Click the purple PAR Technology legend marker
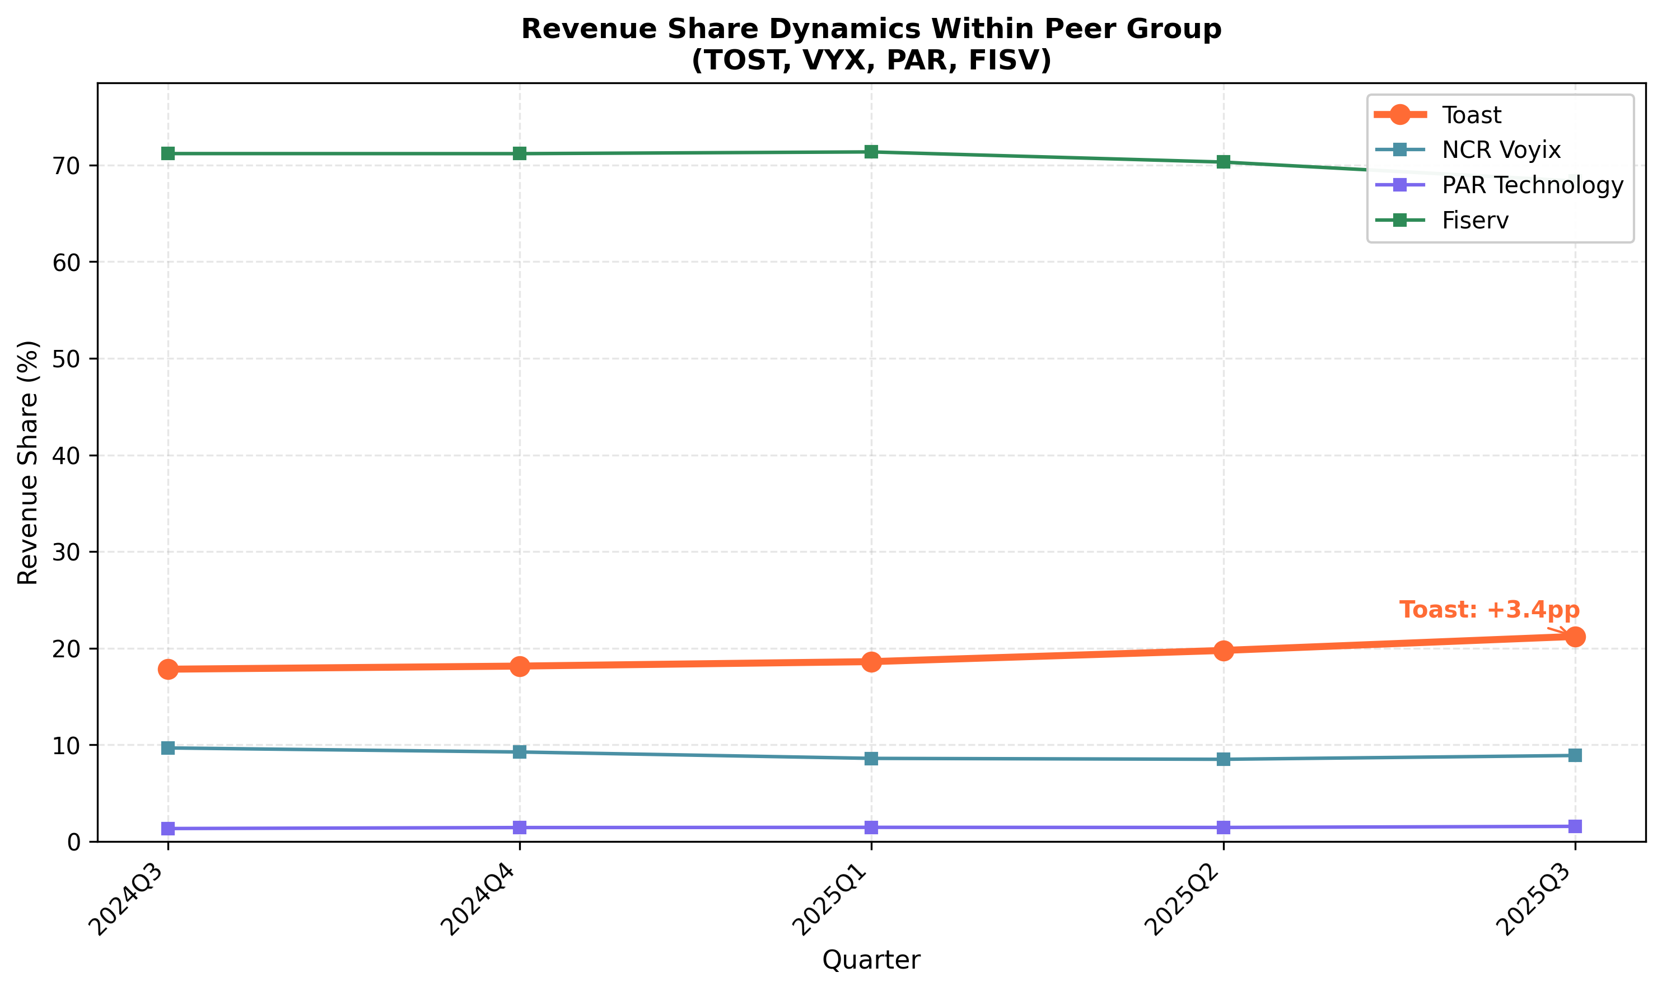This screenshot has height=991, width=1662. tap(1400, 185)
